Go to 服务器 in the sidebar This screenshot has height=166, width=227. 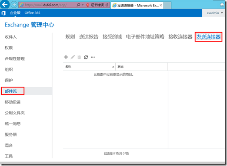coord(11,134)
